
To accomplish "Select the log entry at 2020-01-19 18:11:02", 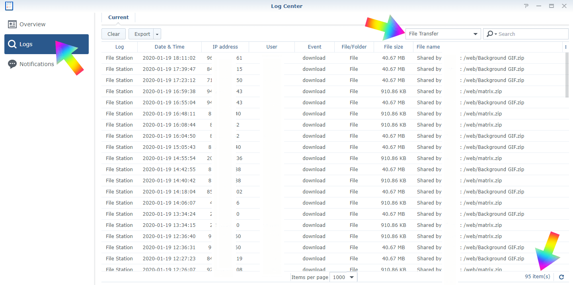I will (333, 58).
